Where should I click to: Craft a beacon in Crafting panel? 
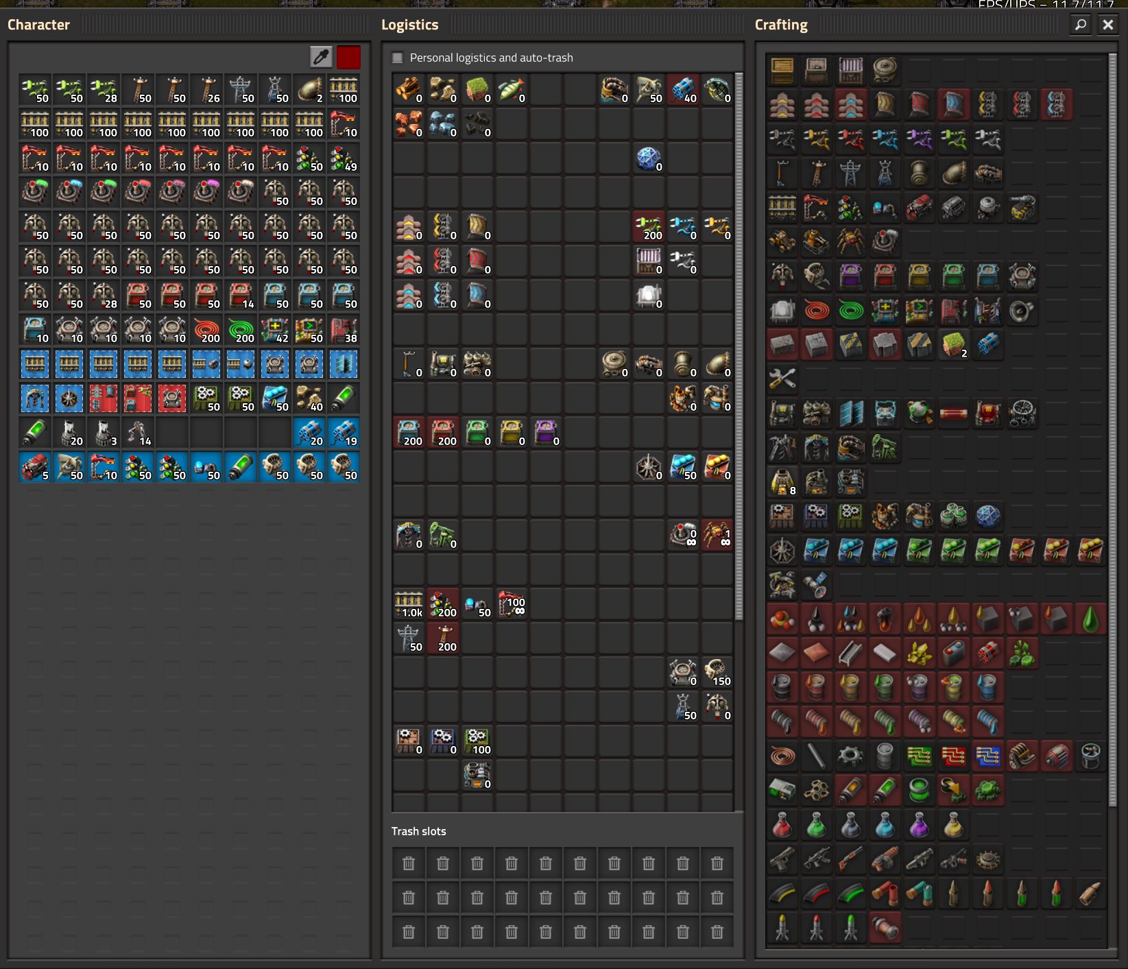782,550
